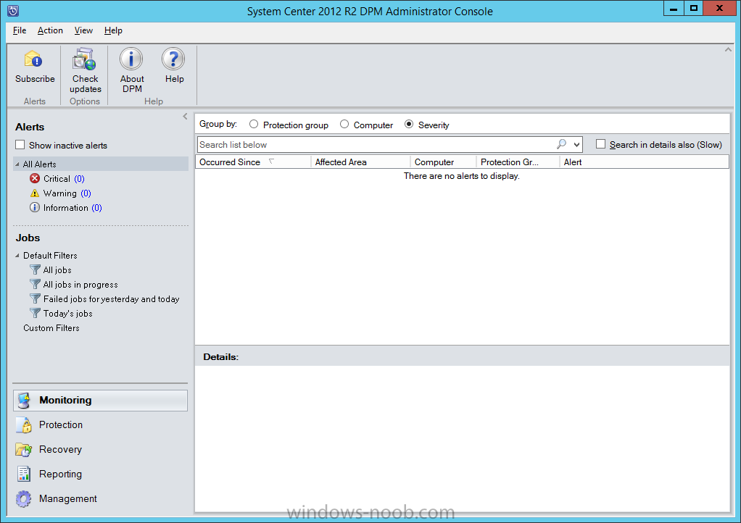Click the Recovery workspace folder icon
Screen dimensions: 741x523
click(x=24, y=449)
